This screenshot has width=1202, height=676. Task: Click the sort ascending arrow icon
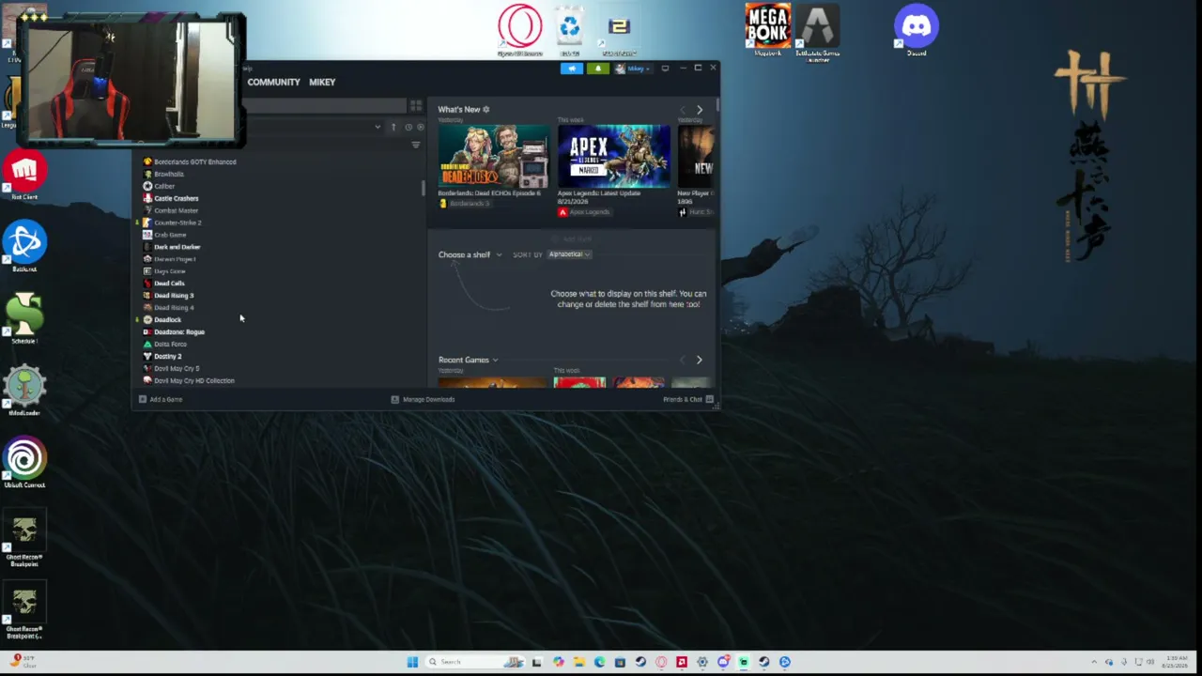(393, 127)
